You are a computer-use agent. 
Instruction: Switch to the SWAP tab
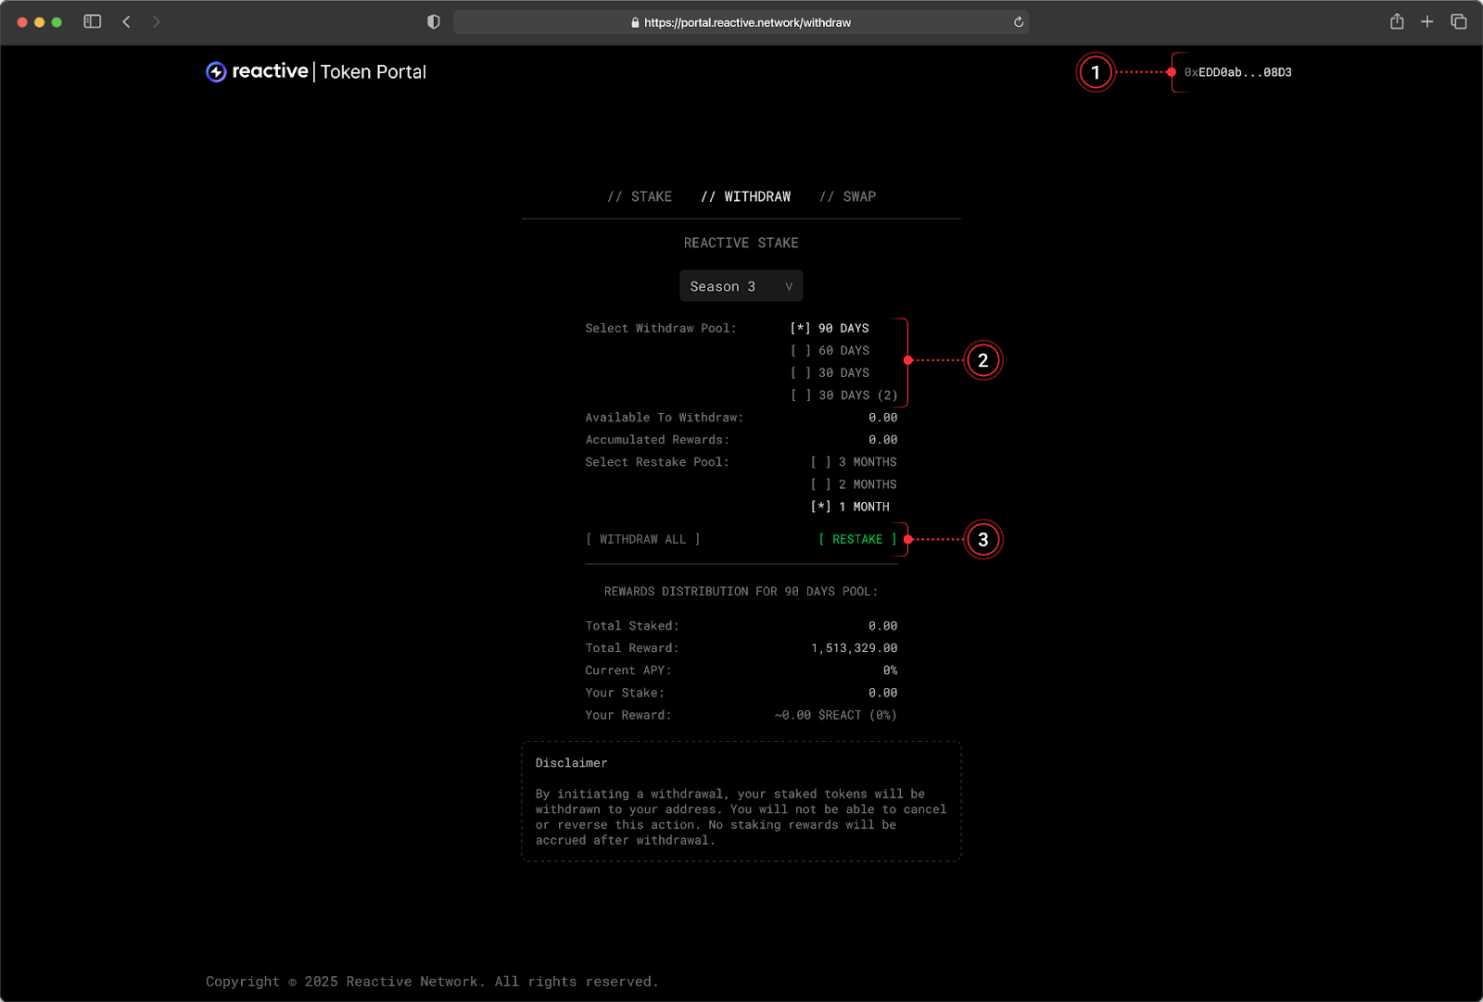[847, 196]
